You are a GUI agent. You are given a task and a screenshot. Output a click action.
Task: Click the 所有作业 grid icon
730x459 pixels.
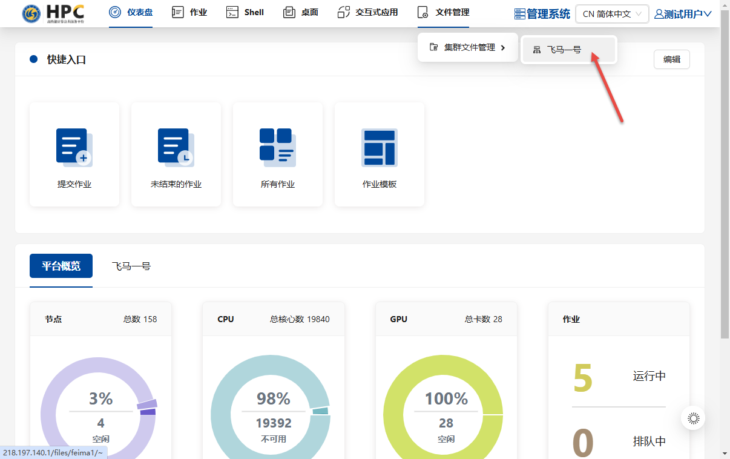click(277, 147)
